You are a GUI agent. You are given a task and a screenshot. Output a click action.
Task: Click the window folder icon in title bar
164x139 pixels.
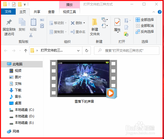tap(5, 4)
